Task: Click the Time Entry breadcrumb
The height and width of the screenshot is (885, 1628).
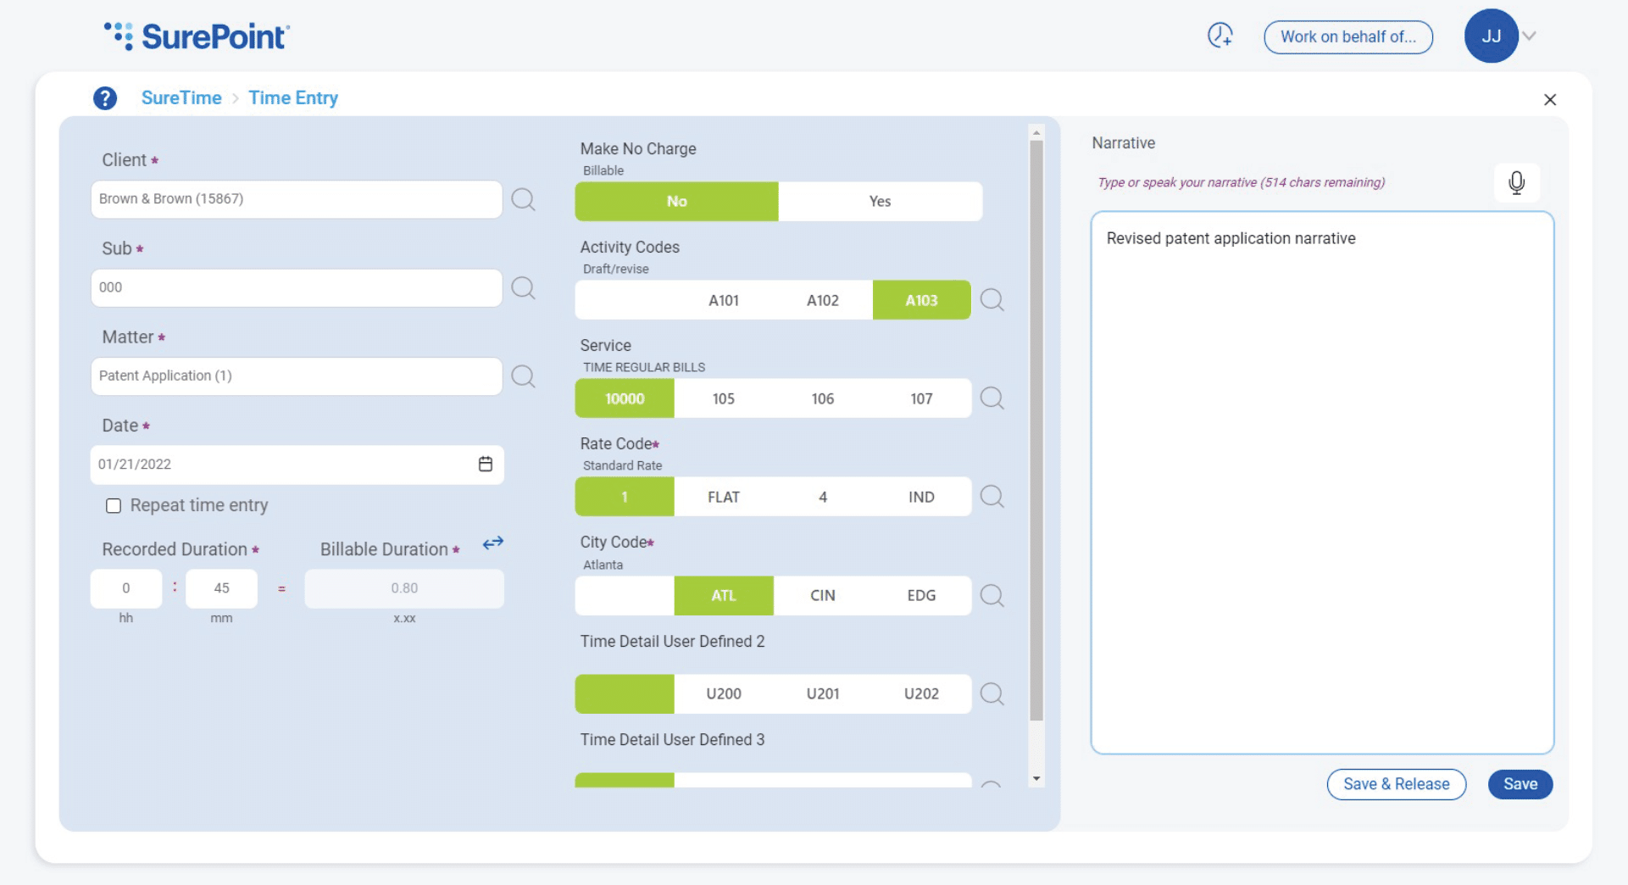Action: pos(292,97)
